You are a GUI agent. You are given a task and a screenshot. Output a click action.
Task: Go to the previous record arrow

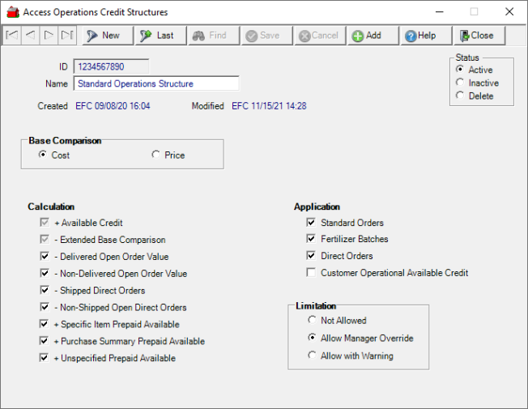[30, 36]
